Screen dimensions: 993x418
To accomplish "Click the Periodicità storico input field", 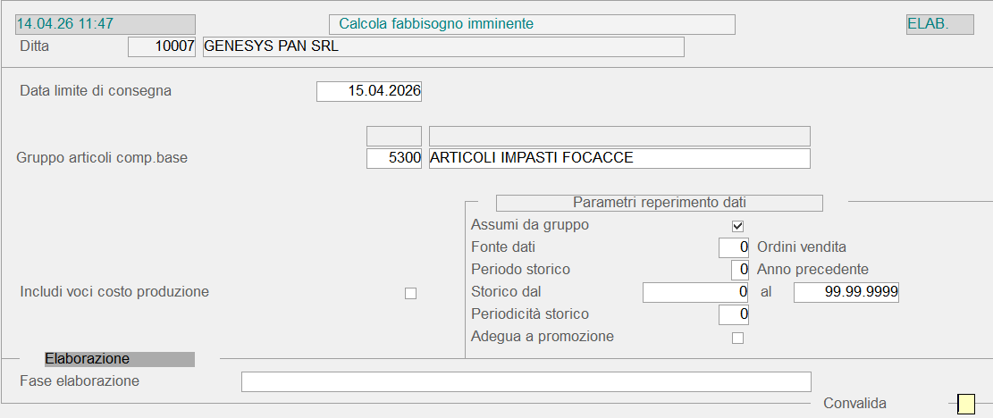I will [734, 314].
